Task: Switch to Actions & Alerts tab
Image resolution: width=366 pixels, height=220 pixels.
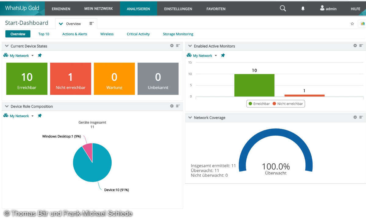Action: click(x=75, y=34)
